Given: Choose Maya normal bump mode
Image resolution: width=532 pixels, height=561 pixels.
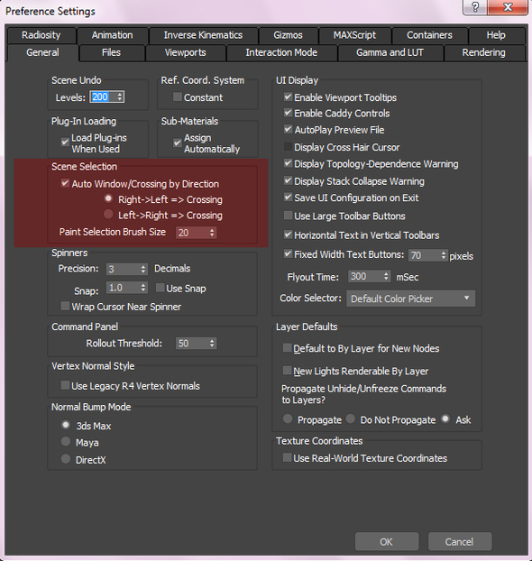Looking at the screenshot, I should point(66,442).
